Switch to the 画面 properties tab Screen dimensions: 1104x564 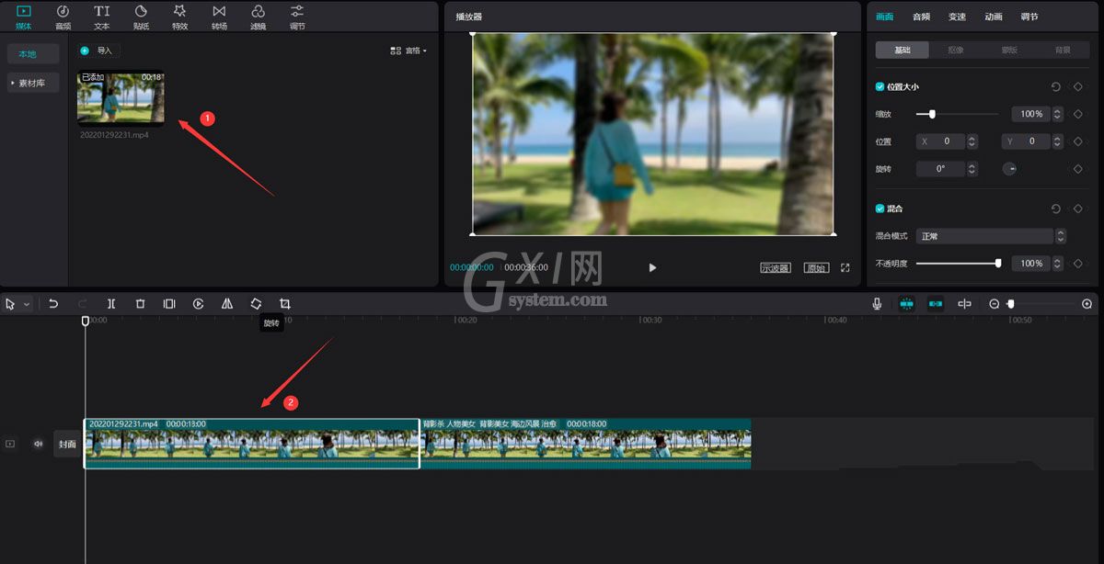[884, 17]
